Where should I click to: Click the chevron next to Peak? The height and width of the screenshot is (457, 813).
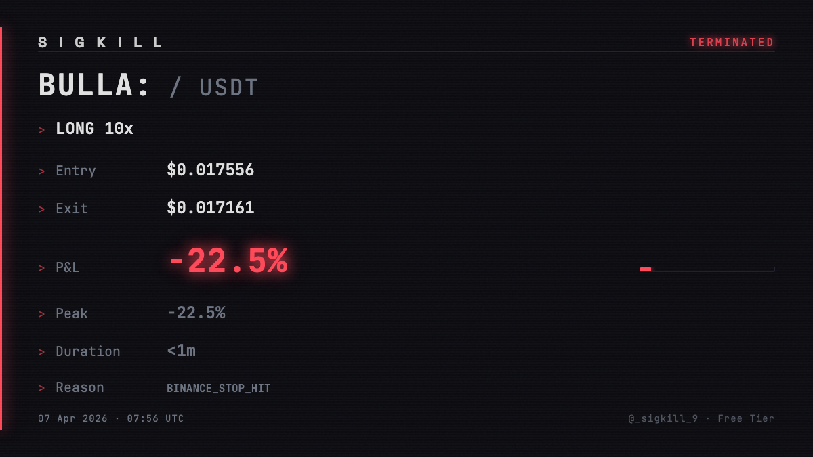click(42, 314)
